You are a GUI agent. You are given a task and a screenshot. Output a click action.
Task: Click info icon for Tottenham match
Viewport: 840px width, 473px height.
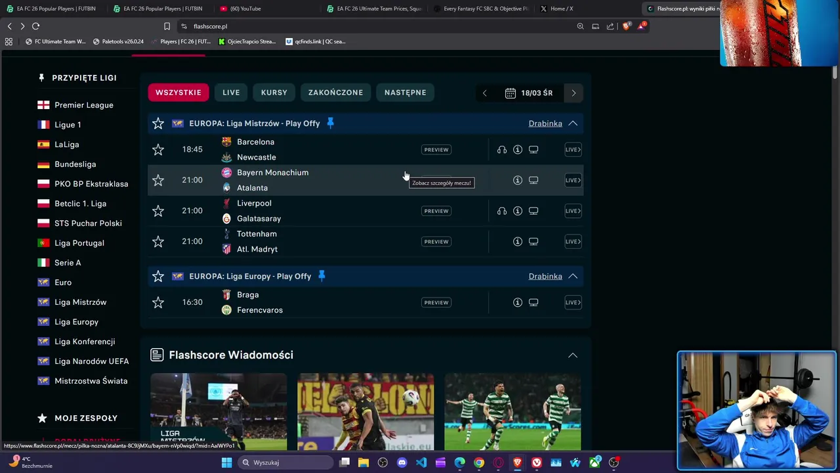click(518, 242)
